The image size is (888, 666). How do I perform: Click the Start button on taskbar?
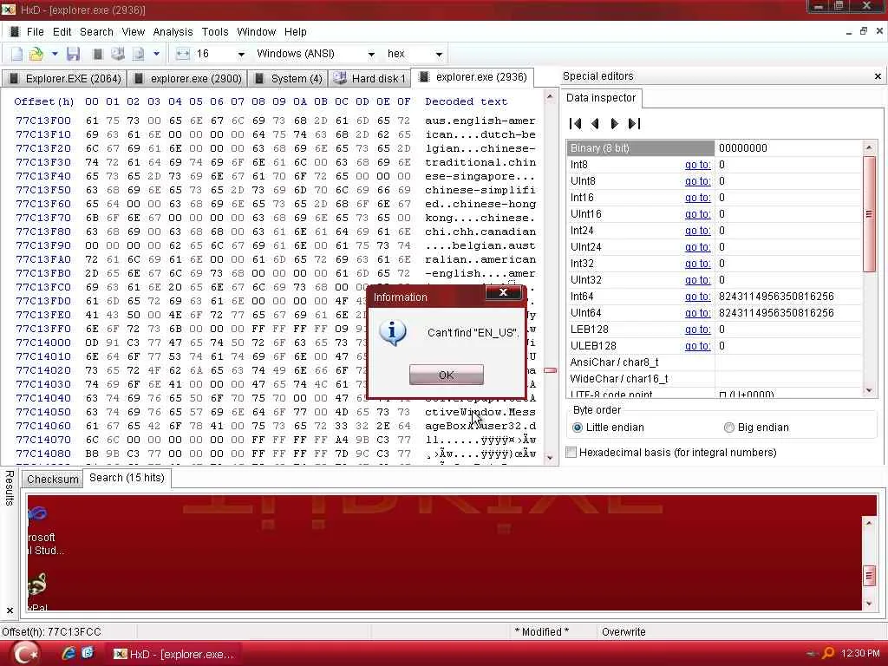[25, 654]
